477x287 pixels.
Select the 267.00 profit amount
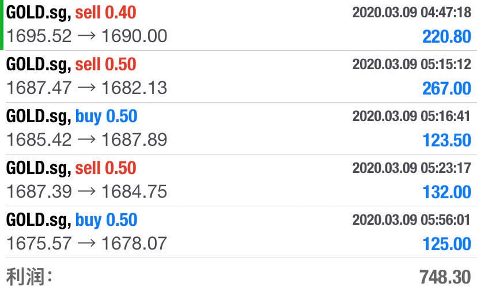[x=446, y=89]
